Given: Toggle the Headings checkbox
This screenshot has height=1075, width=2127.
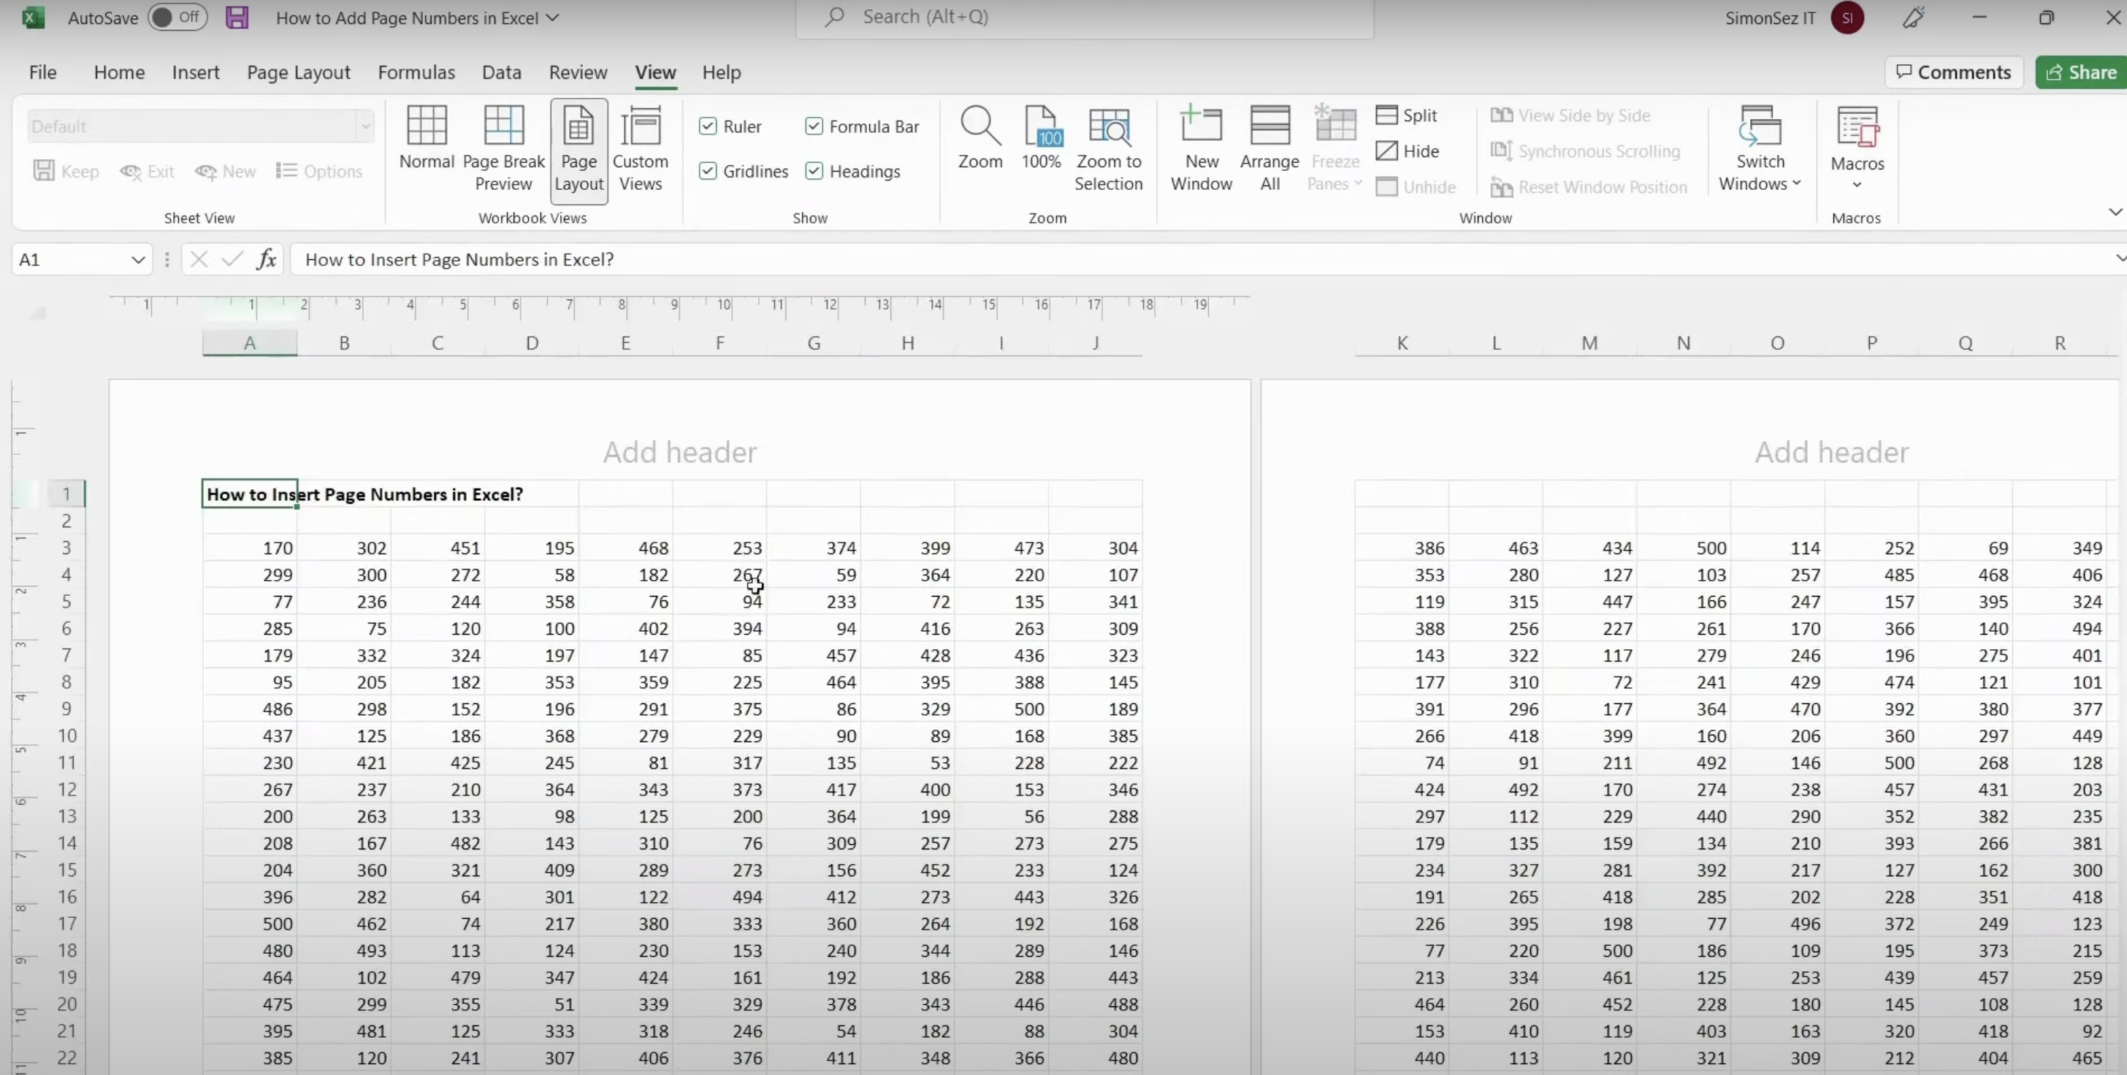Looking at the screenshot, I should (814, 171).
